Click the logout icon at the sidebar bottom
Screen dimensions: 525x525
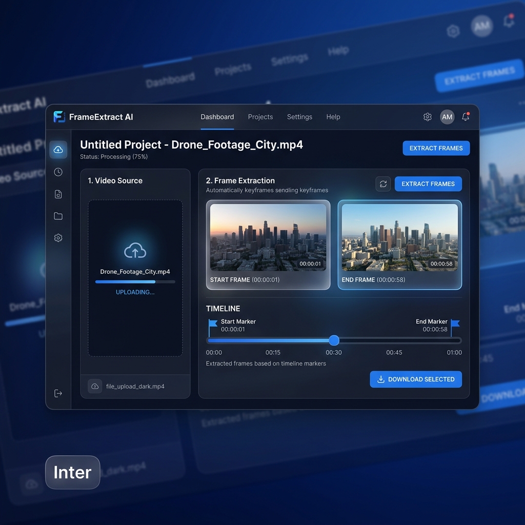pos(58,393)
